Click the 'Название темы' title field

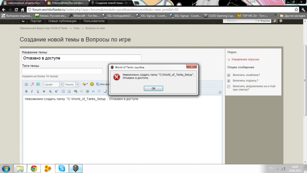click(82, 58)
